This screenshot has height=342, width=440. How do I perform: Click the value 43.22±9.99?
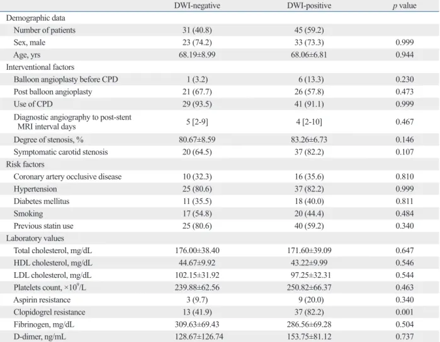click(309, 263)
